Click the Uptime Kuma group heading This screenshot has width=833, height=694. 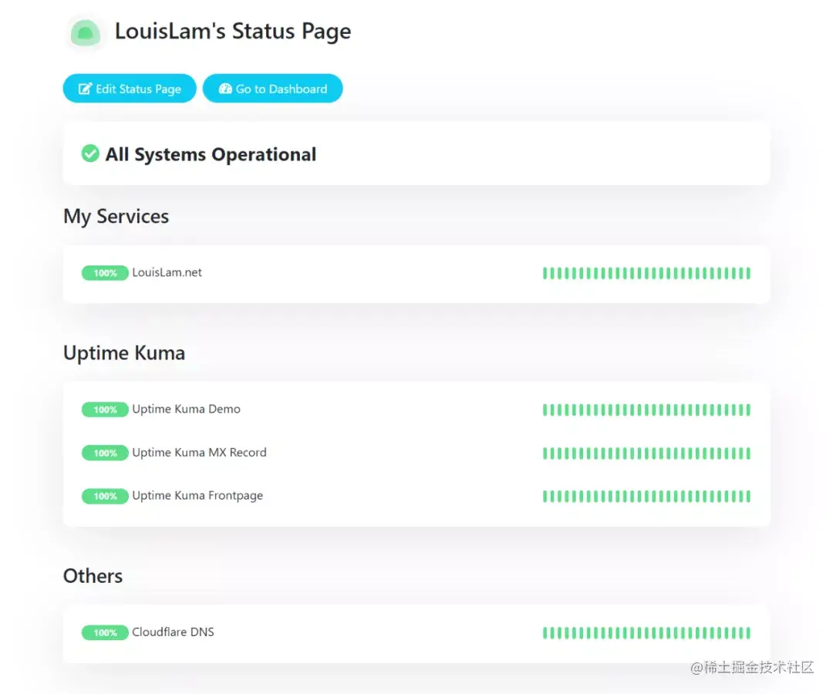pos(123,352)
